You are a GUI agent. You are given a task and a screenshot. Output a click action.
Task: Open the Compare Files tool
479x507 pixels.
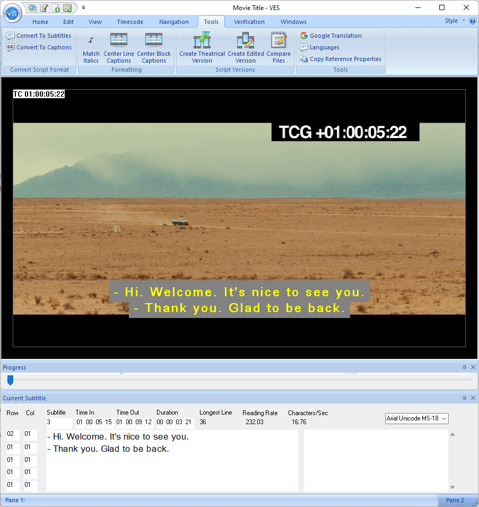click(278, 48)
